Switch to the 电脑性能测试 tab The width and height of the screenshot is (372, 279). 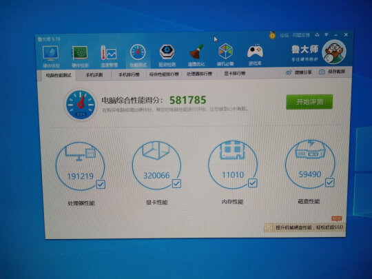point(59,76)
